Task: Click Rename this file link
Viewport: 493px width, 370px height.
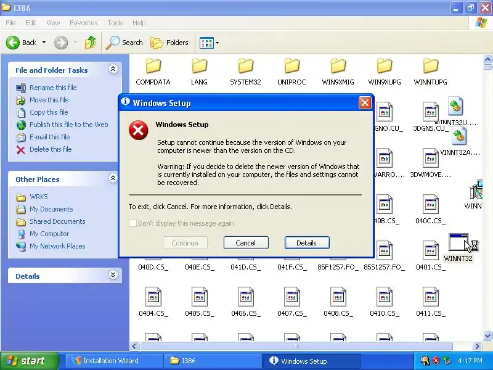Action: click(53, 88)
